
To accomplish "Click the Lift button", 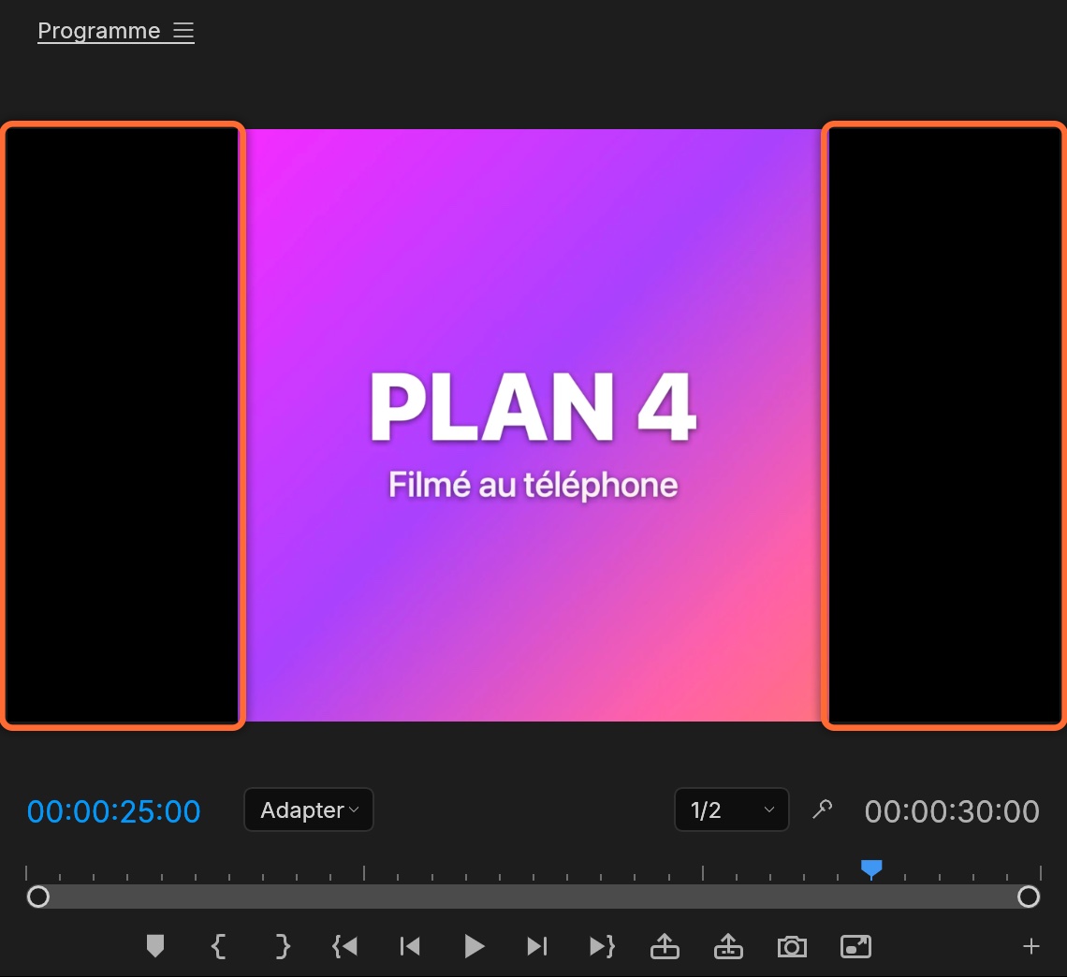I will (665, 946).
